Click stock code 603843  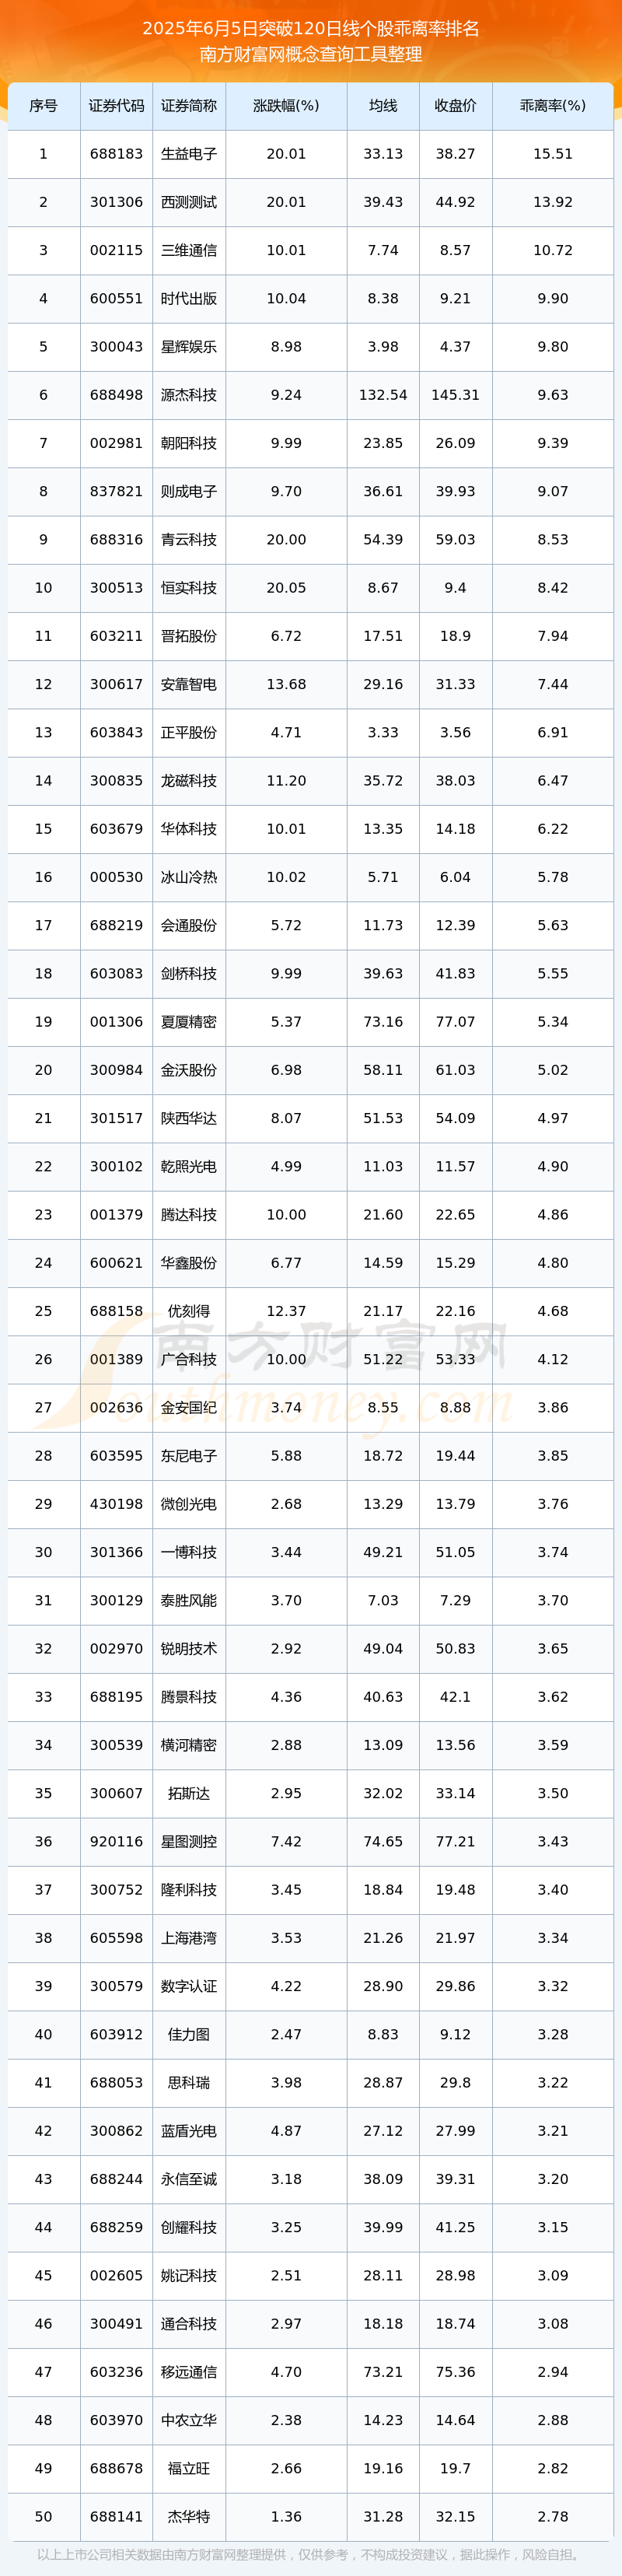click(116, 733)
